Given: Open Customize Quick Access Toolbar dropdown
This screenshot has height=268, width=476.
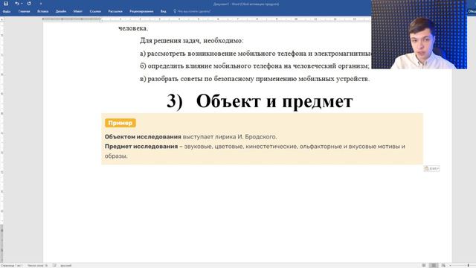Looking at the screenshot, I should click(41, 4).
